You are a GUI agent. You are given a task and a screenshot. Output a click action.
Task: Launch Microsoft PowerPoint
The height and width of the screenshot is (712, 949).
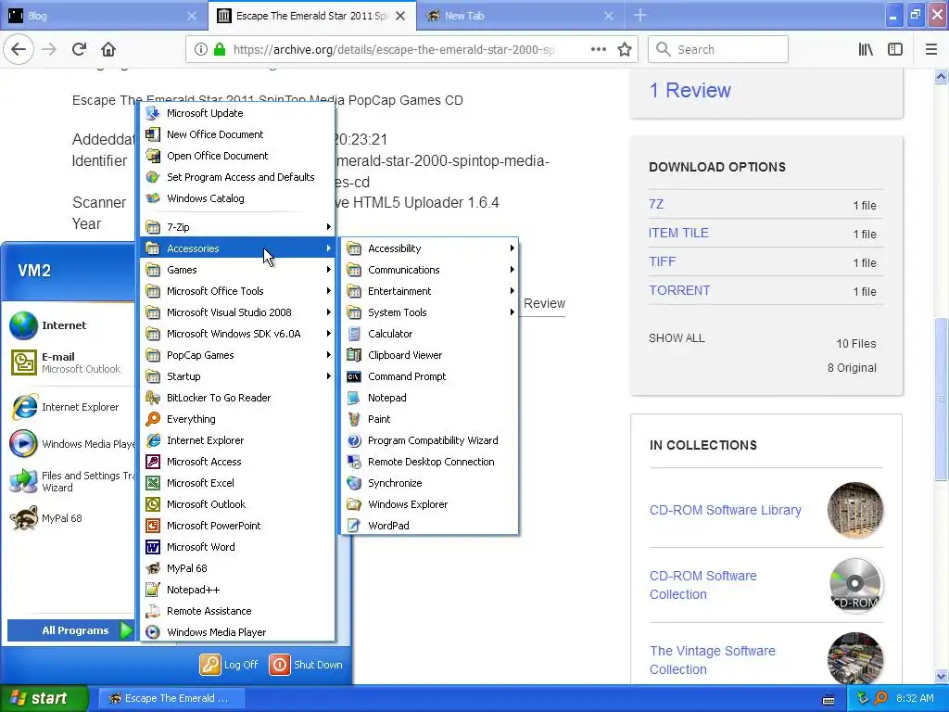click(x=237, y=526)
